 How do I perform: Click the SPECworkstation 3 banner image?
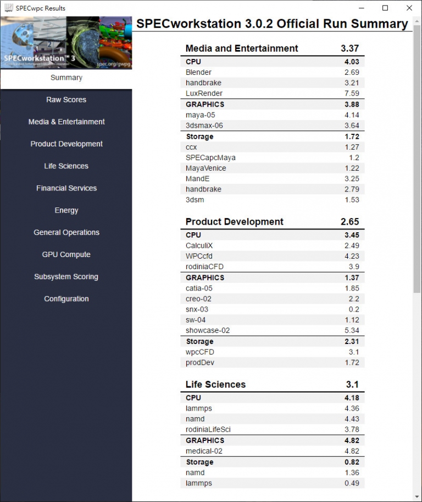click(66, 42)
